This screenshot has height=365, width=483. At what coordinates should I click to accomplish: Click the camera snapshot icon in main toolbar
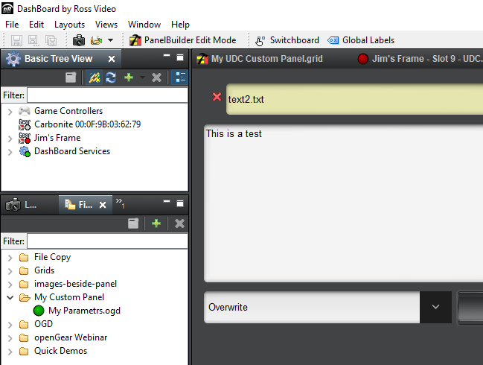[79, 40]
